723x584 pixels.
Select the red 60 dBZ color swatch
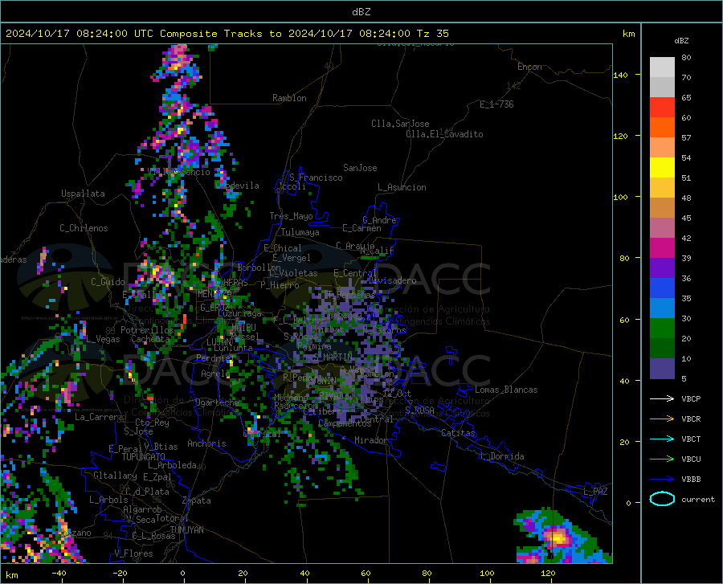(x=662, y=108)
